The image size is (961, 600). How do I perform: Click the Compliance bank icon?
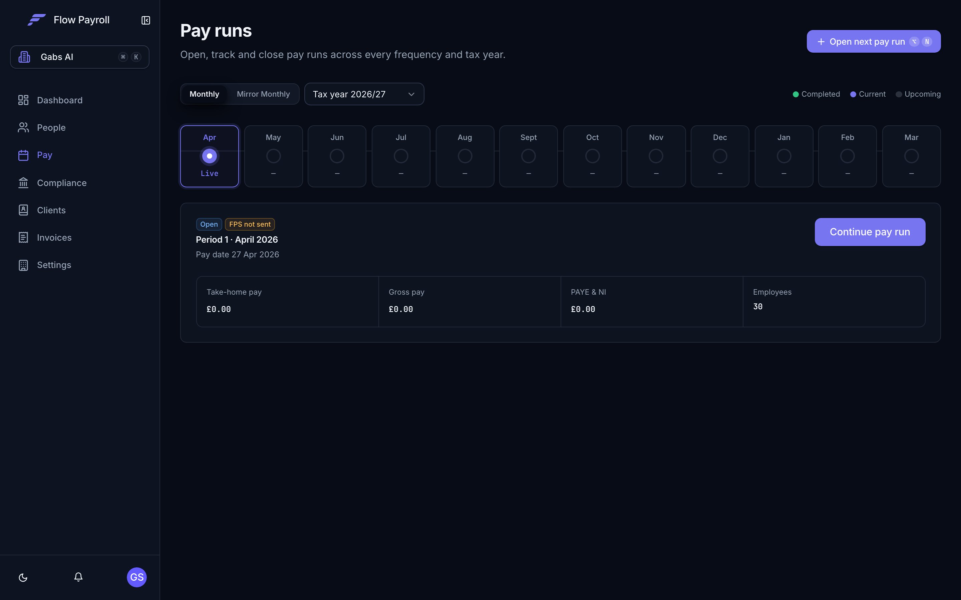pos(23,183)
